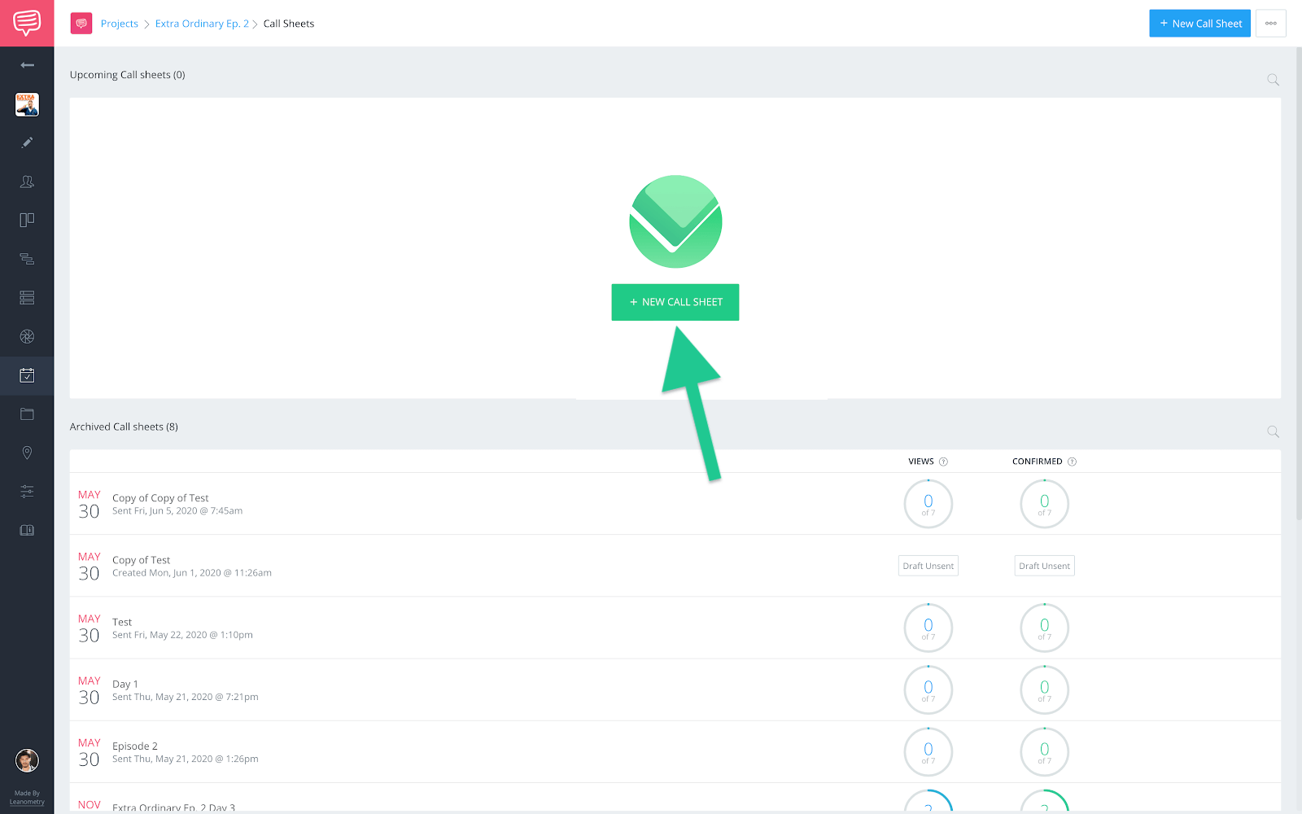1302x814 pixels.
Task: Click the page vertical scrollbar
Action: point(1298,285)
